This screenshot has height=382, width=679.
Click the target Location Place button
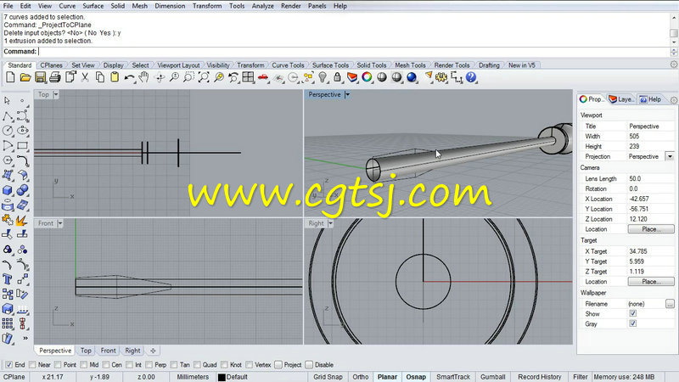pos(651,282)
